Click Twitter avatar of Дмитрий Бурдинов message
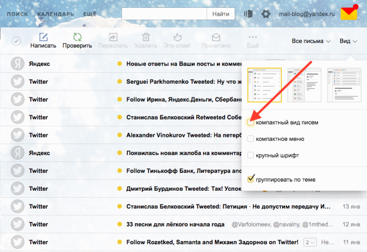 18,189
